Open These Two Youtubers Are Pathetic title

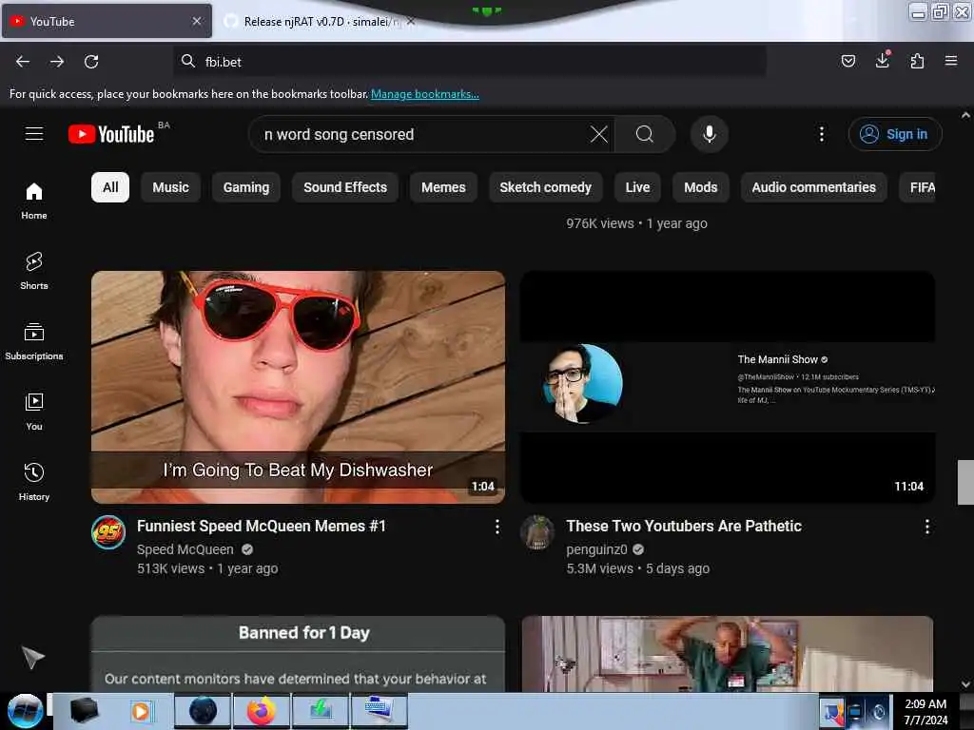684,526
